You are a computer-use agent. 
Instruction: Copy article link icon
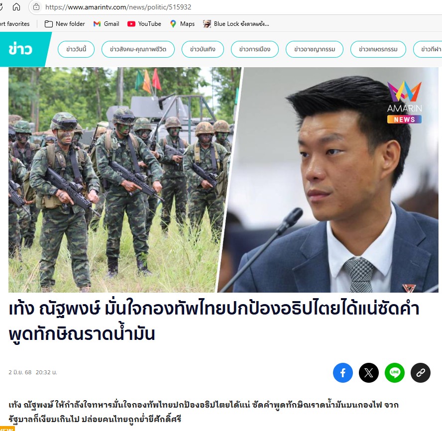click(421, 373)
